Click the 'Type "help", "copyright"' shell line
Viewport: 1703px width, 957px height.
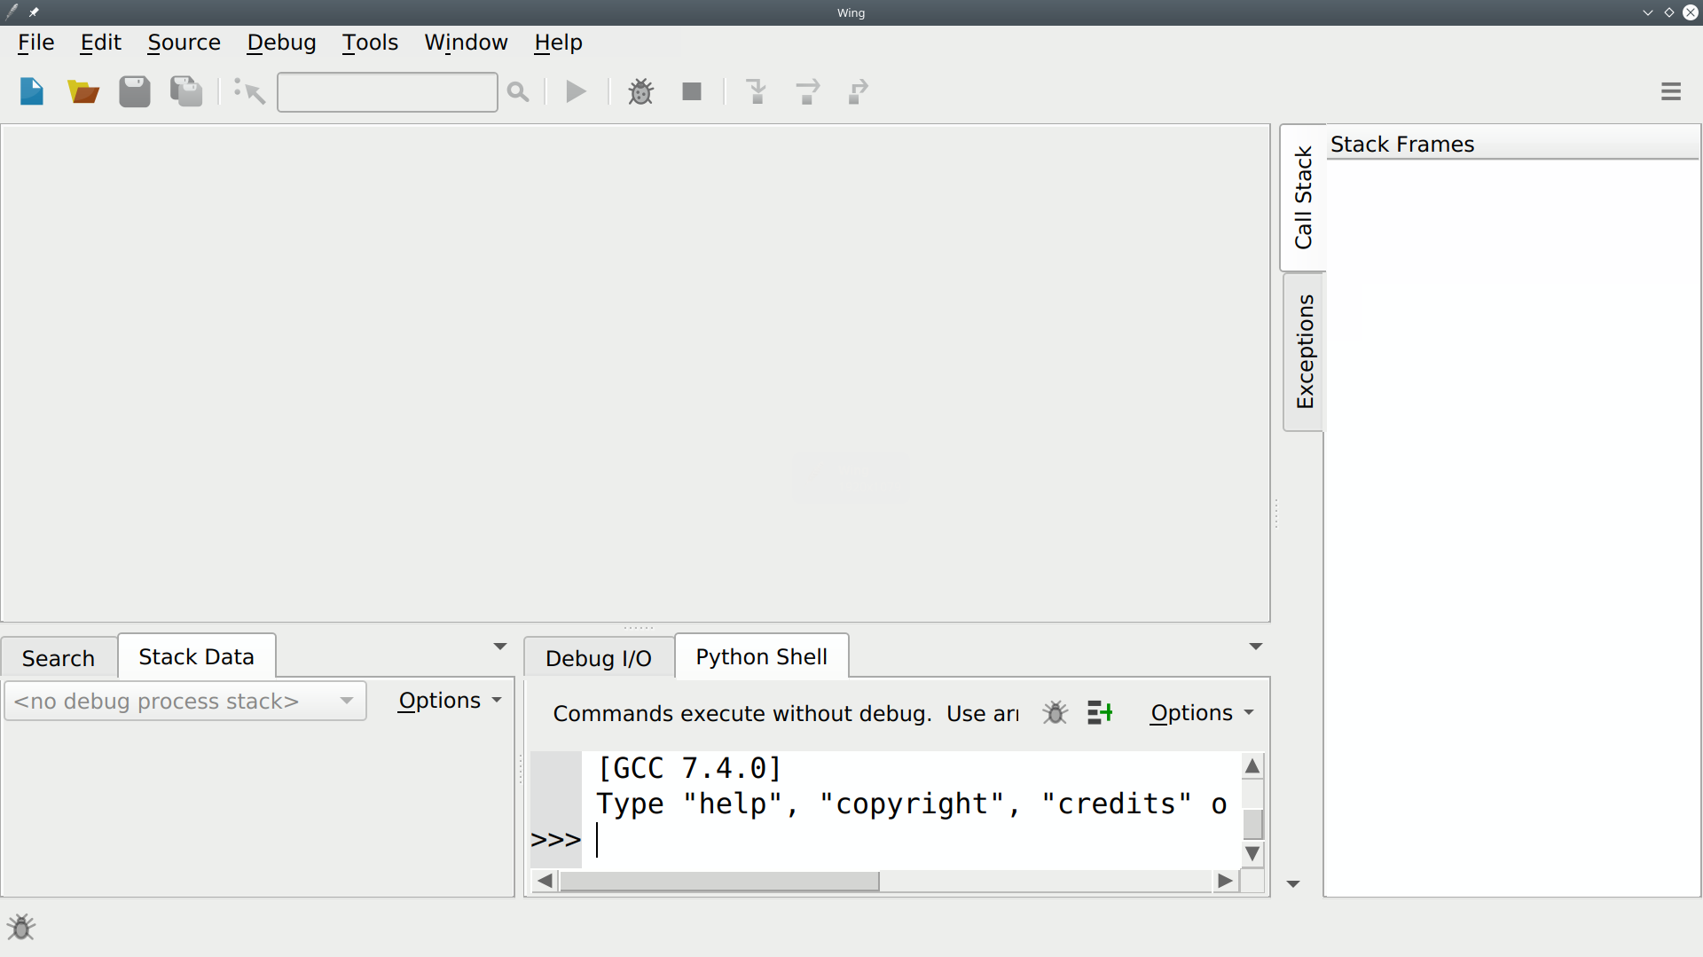point(911,804)
